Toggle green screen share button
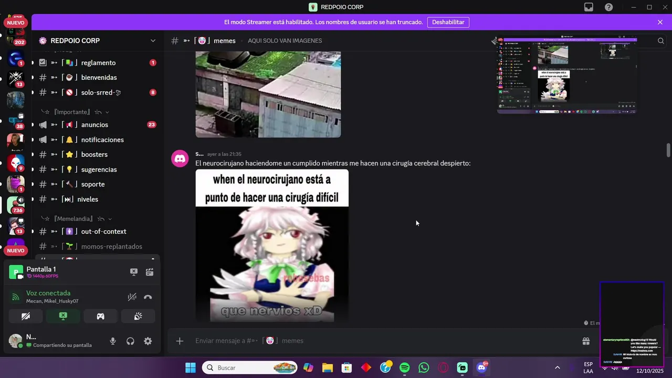Viewport: 672px width, 378px height. [x=63, y=316]
